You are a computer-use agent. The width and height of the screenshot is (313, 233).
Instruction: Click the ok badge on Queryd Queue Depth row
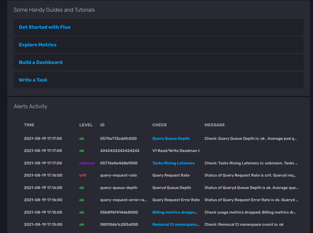(x=82, y=187)
